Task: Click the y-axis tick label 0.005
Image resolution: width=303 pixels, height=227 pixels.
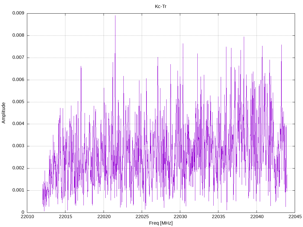Action: pyautogui.click(x=18, y=102)
